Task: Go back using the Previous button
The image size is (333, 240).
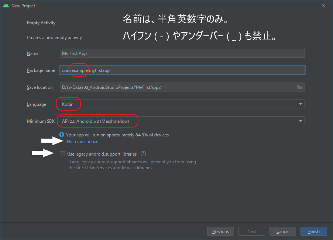Action: coord(220,231)
